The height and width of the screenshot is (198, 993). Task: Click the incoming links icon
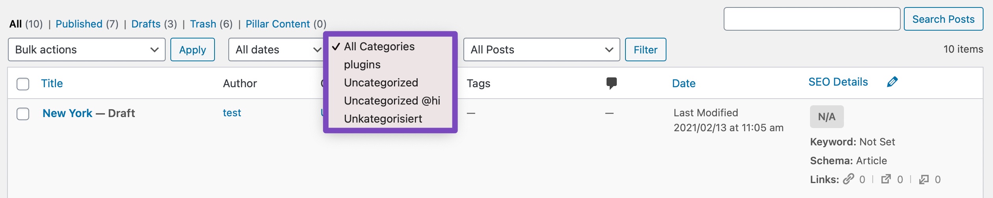click(x=924, y=179)
